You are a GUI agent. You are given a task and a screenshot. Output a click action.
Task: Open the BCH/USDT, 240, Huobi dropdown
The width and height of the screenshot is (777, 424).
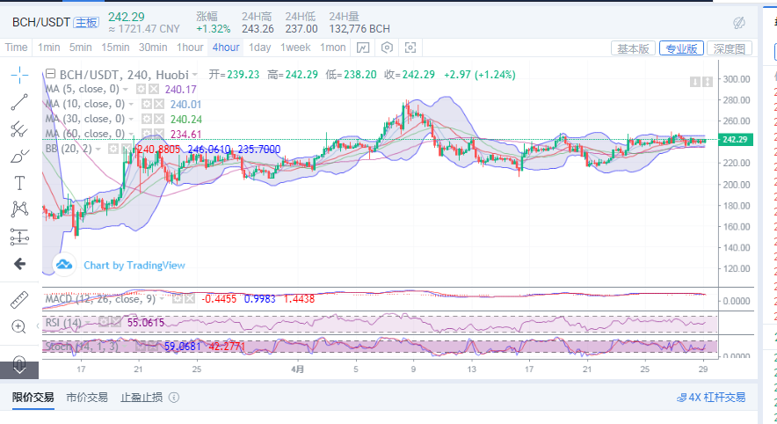(x=192, y=76)
